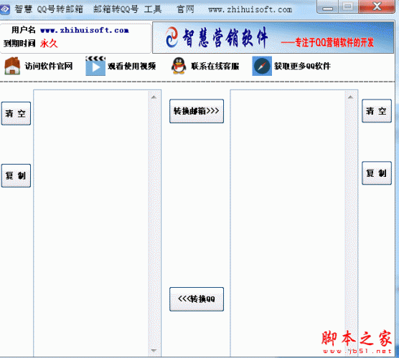Click the video clapper play icon
This screenshot has width=399, height=358.
click(x=95, y=66)
